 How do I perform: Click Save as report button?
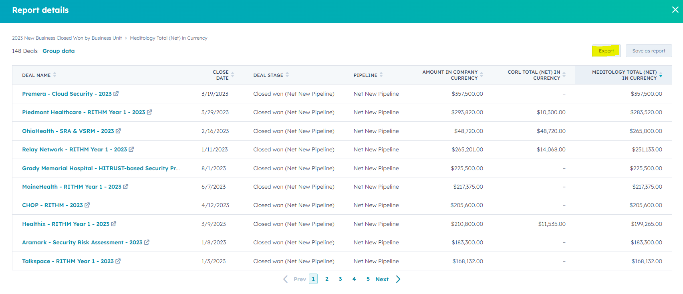tap(649, 51)
